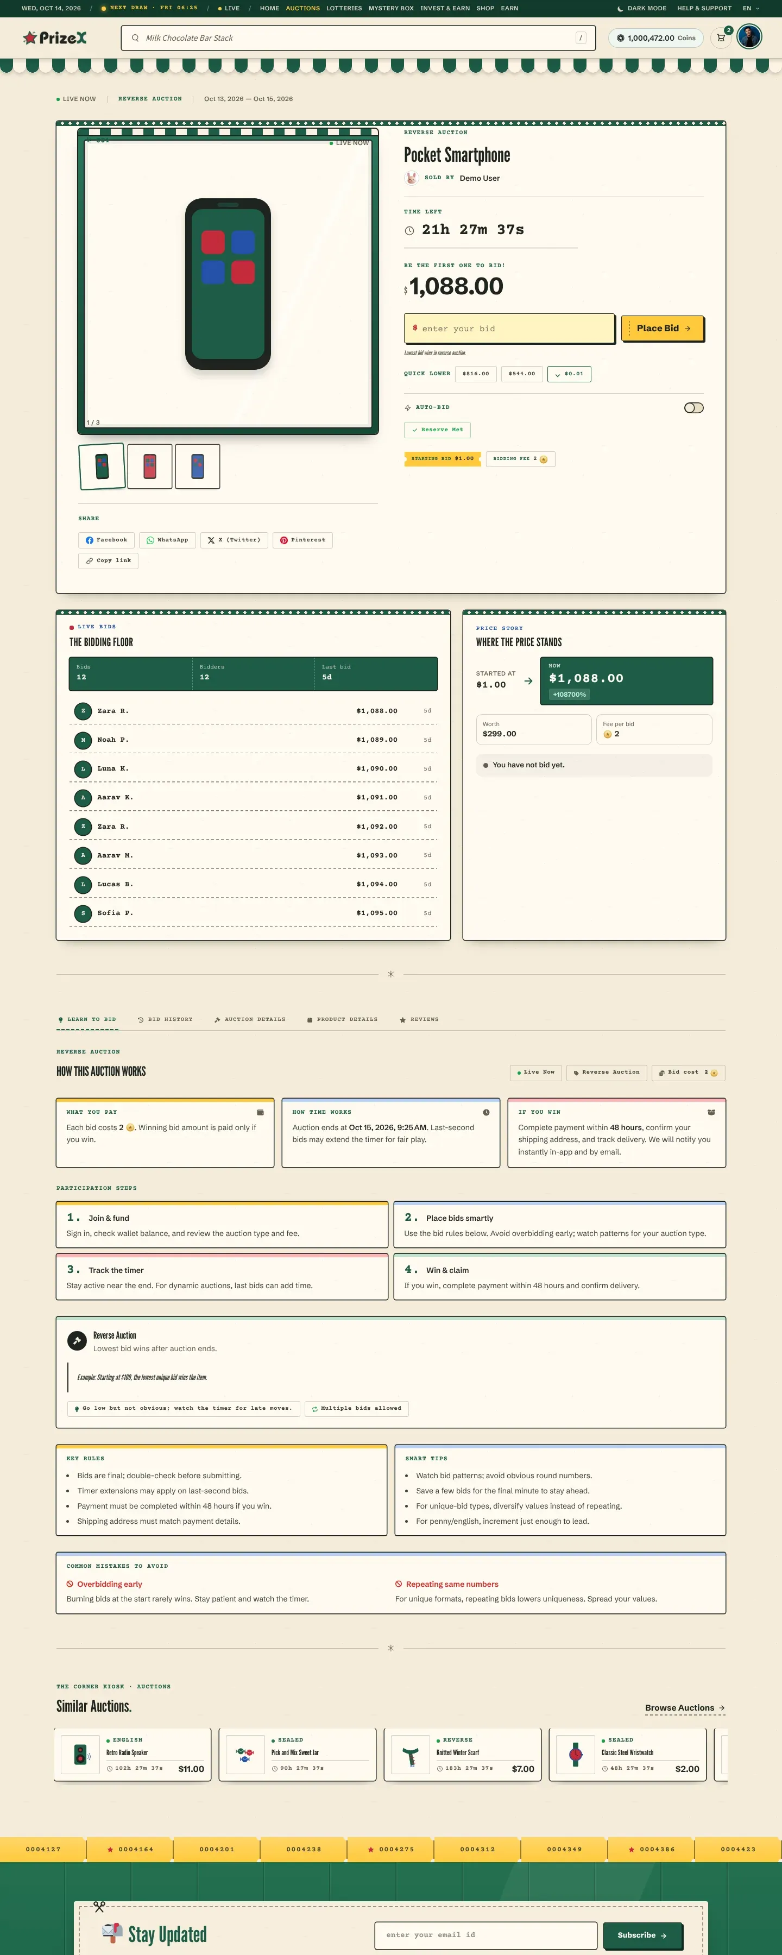Share auction via WhatsApp
782x1955 pixels.
coord(168,540)
